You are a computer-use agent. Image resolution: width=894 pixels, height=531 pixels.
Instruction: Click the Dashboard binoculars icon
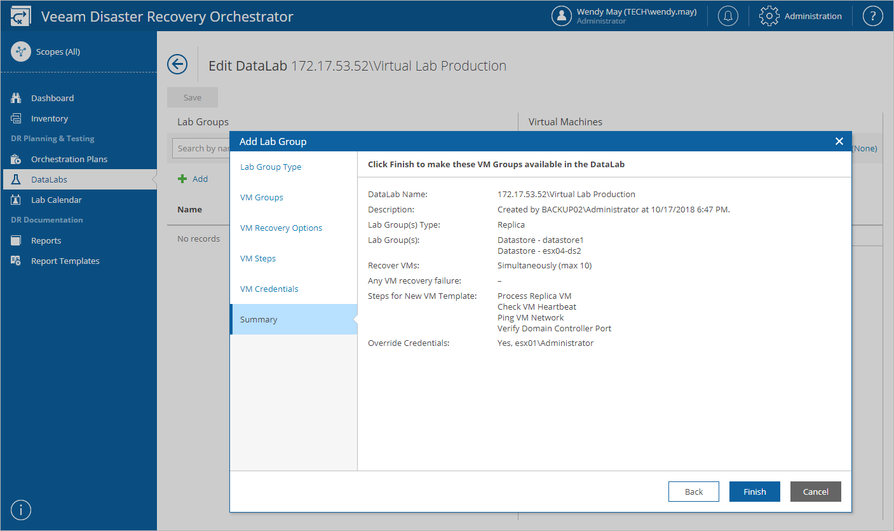[17, 98]
